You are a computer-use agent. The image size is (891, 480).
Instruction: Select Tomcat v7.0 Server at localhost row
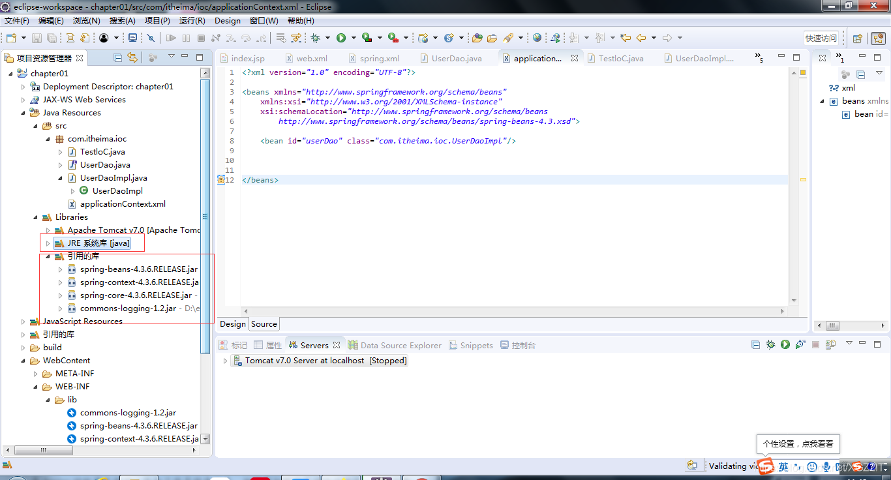click(x=320, y=361)
